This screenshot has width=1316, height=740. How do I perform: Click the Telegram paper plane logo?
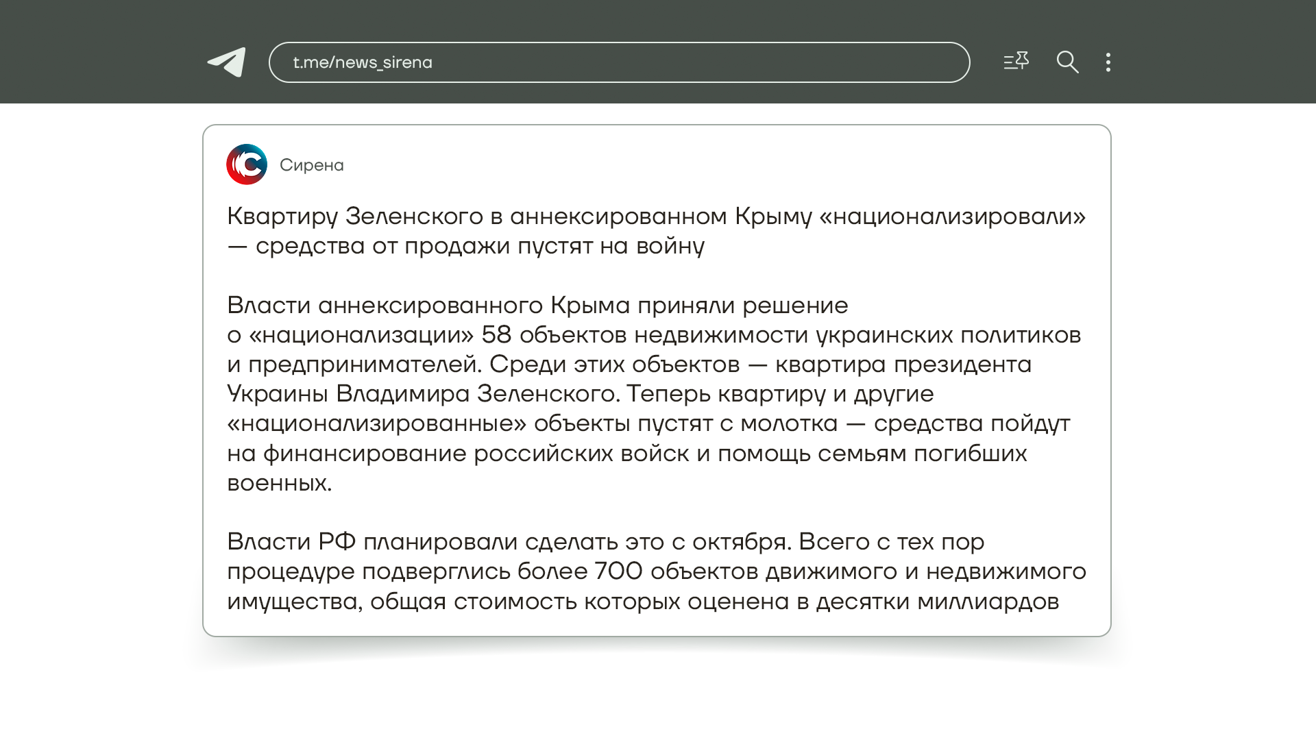(227, 62)
